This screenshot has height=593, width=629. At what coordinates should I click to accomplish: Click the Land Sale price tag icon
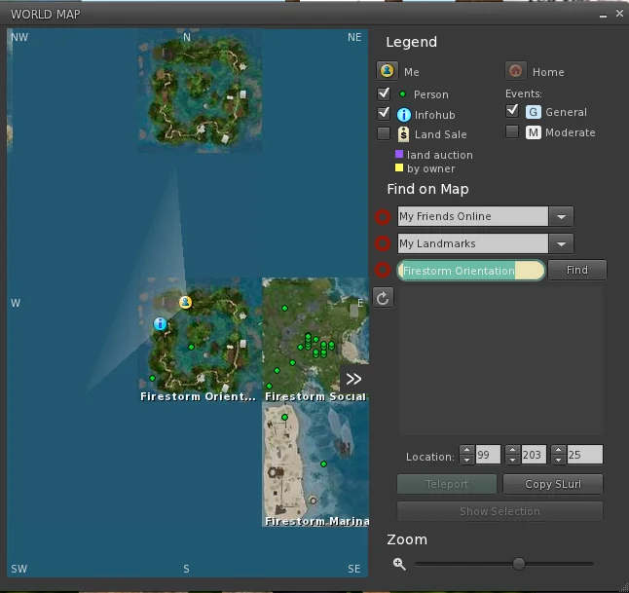(x=403, y=134)
